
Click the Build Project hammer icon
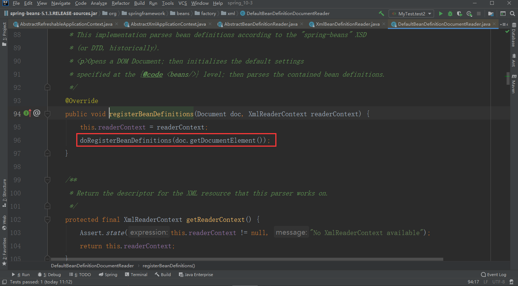click(382, 14)
